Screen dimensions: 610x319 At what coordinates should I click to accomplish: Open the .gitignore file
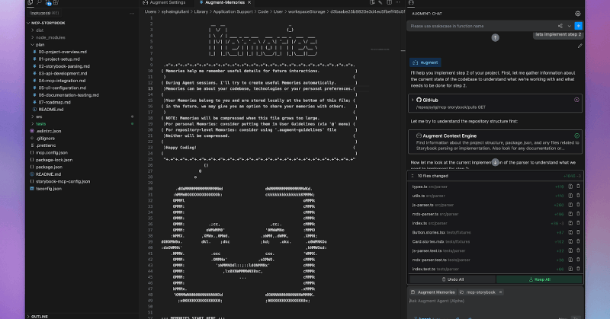point(45,138)
